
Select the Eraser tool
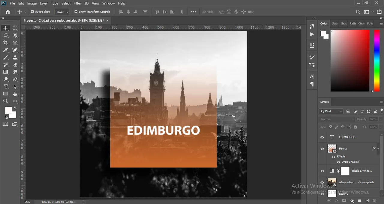point(15,65)
